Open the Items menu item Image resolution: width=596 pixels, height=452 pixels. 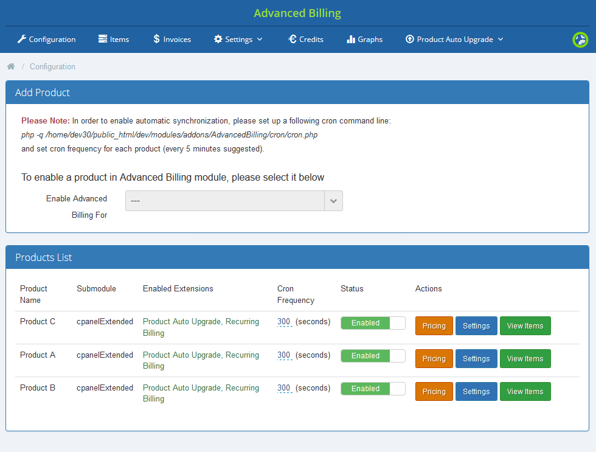click(114, 39)
